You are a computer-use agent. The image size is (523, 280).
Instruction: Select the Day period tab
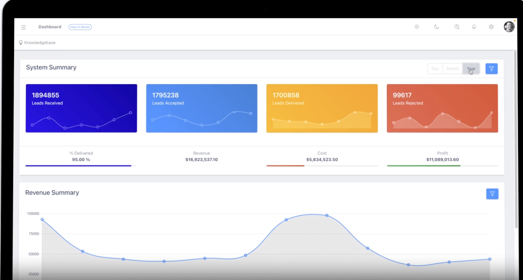tap(435, 69)
